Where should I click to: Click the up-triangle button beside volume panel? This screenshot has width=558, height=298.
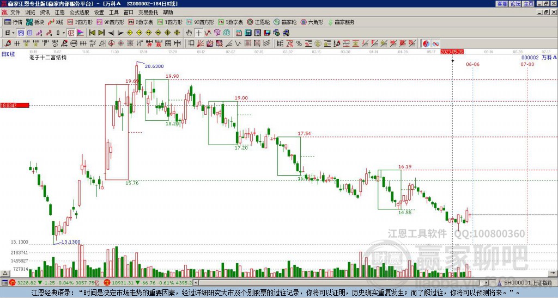[5, 273]
